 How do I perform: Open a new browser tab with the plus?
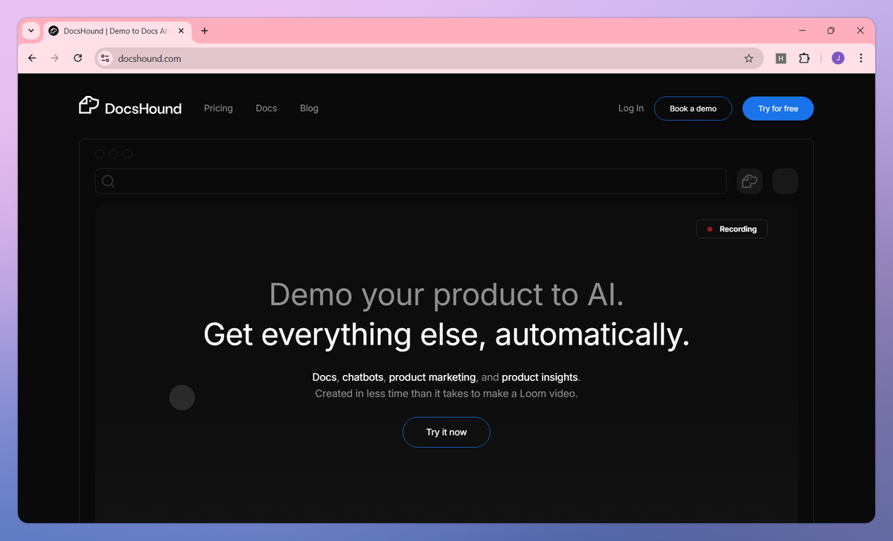pyautogui.click(x=204, y=31)
